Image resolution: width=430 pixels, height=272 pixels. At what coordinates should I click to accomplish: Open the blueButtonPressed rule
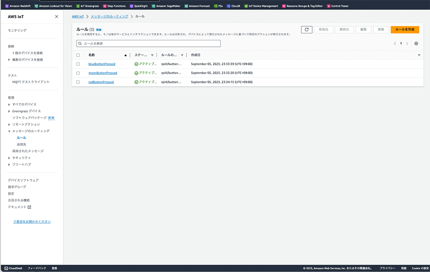pos(102,64)
